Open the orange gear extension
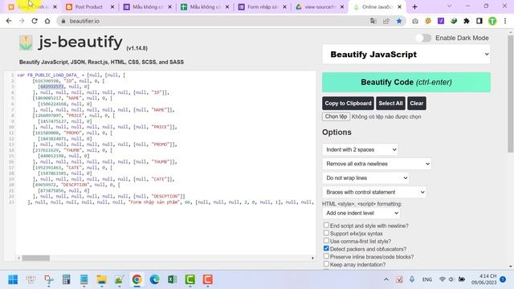The width and height of the screenshot is (514, 289). coord(428,21)
